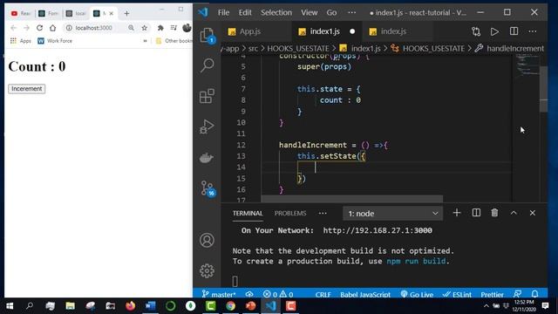The width and height of the screenshot is (558, 314).
Task: Maximize the terminal panel with chevron
Action: coord(514,213)
